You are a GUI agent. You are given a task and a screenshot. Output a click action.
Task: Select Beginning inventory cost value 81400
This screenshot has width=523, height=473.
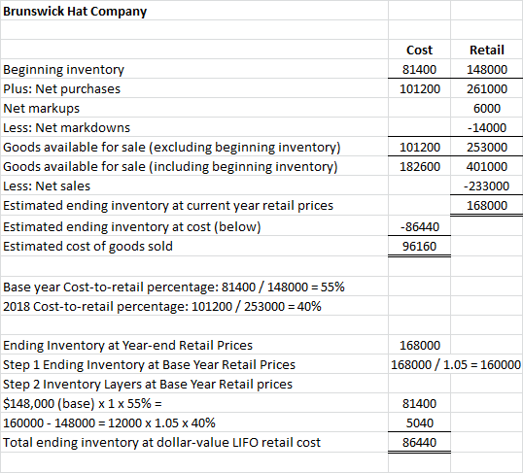coord(419,69)
